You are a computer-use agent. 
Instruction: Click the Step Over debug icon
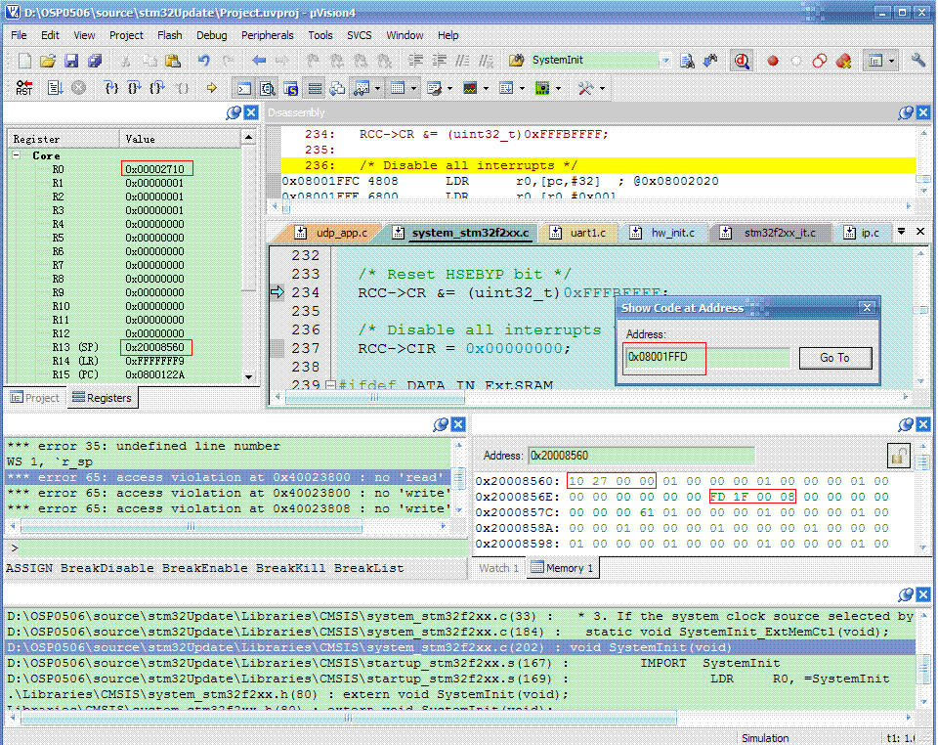point(134,88)
